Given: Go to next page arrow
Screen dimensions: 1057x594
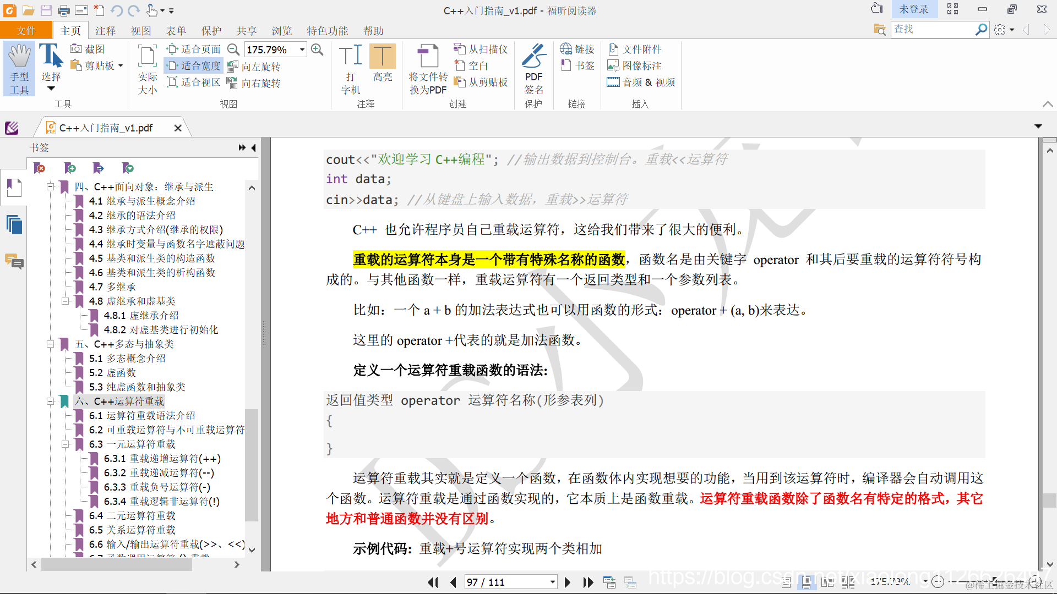Looking at the screenshot, I should [568, 582].
